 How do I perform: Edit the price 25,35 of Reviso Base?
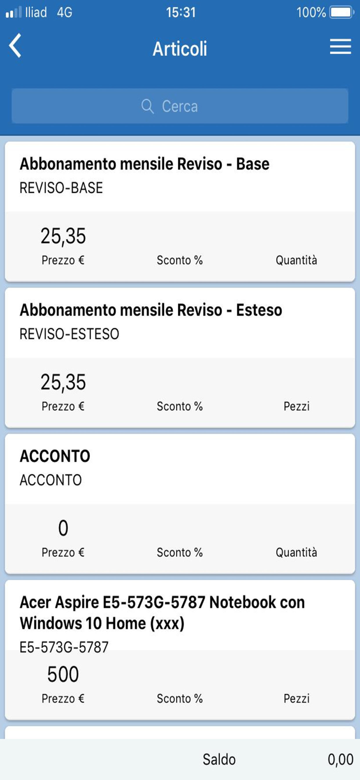[x=63, y=237]
